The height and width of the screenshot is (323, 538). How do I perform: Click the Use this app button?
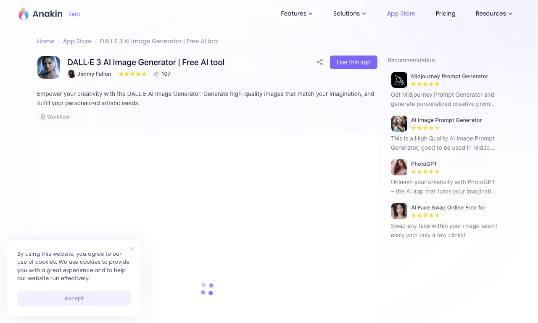pos(353,62)
